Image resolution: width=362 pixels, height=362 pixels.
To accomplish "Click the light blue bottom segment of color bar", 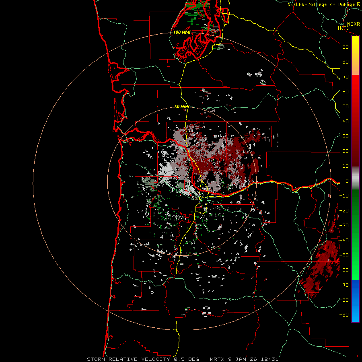I will [355, 314].
